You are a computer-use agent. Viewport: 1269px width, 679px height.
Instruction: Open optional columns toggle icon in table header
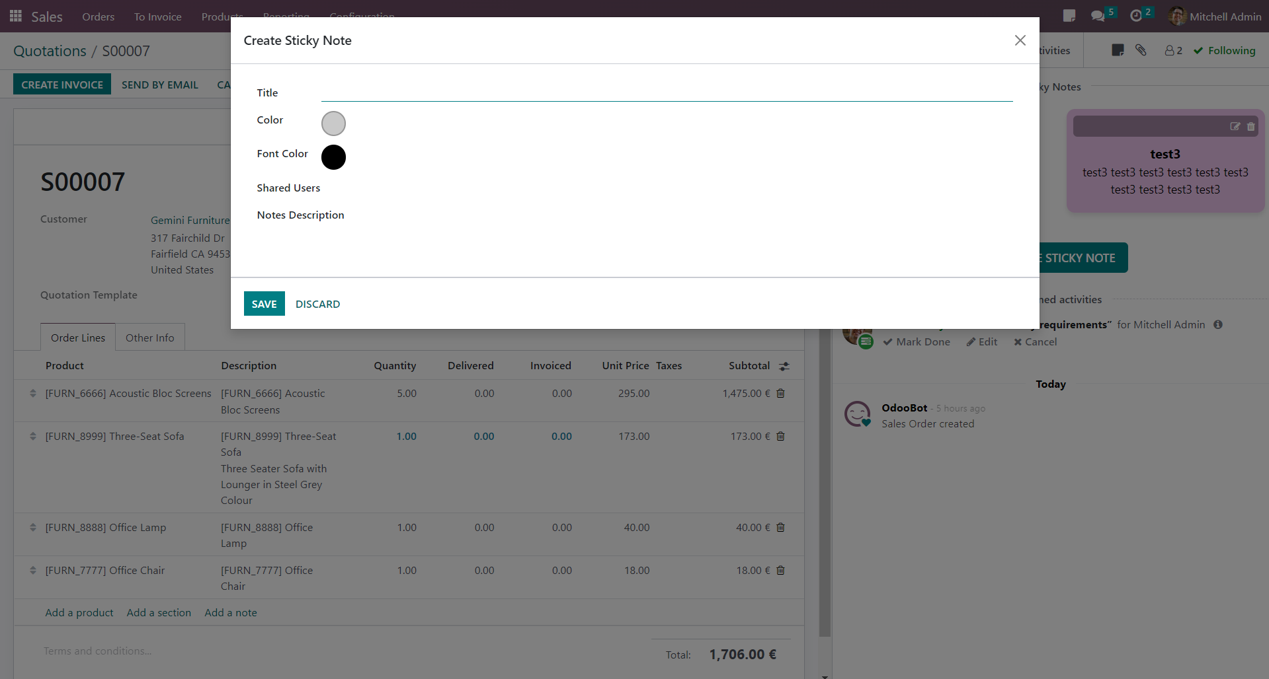click(784, 366)
